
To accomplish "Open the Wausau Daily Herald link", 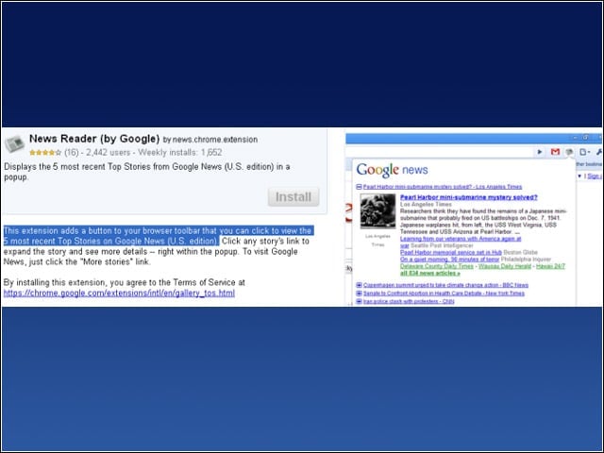I will coord(505,266).
